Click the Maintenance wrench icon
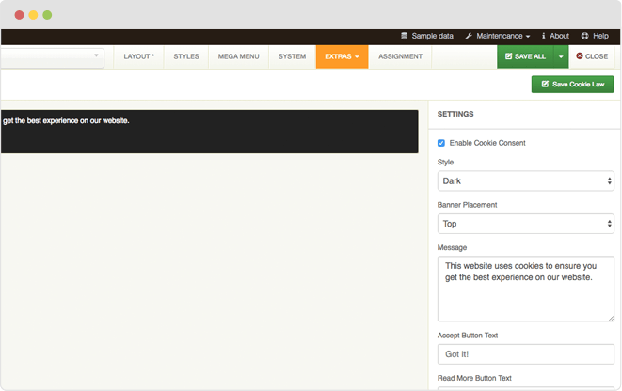This screenshot has width=622, height=391. pyautogui.click(x=469, y=36)
